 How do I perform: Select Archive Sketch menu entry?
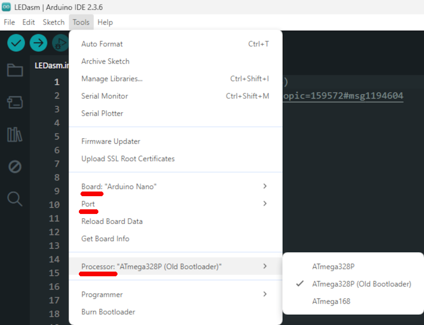pyautogui.click(x=176, y=61)
